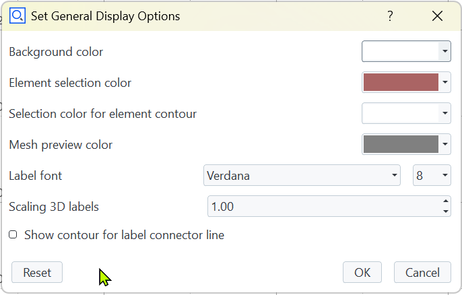This screenshot has height=295, width=462.
Task: Click the element contour selection color swatch
Action: pos(401,113)
